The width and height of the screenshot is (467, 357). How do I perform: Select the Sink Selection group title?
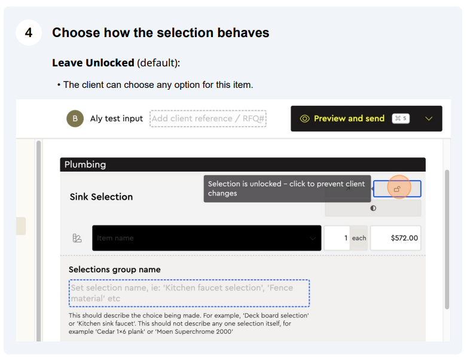click(x=101, y=197)
